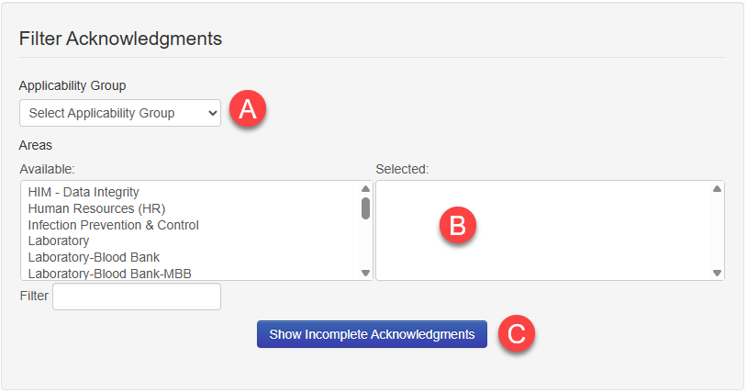Viewport: 747px width, 392px height.
Task: Pick Laboratory-Blood Bank from Available list
Action: [x=94, y=257]
